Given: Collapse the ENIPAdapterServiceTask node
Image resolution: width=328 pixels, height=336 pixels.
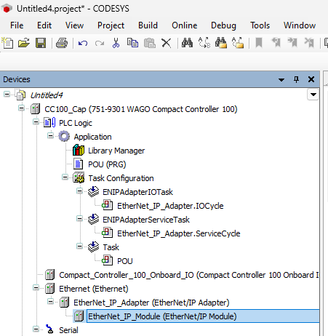Looking at the screenshot, I should tap(79, 219).
